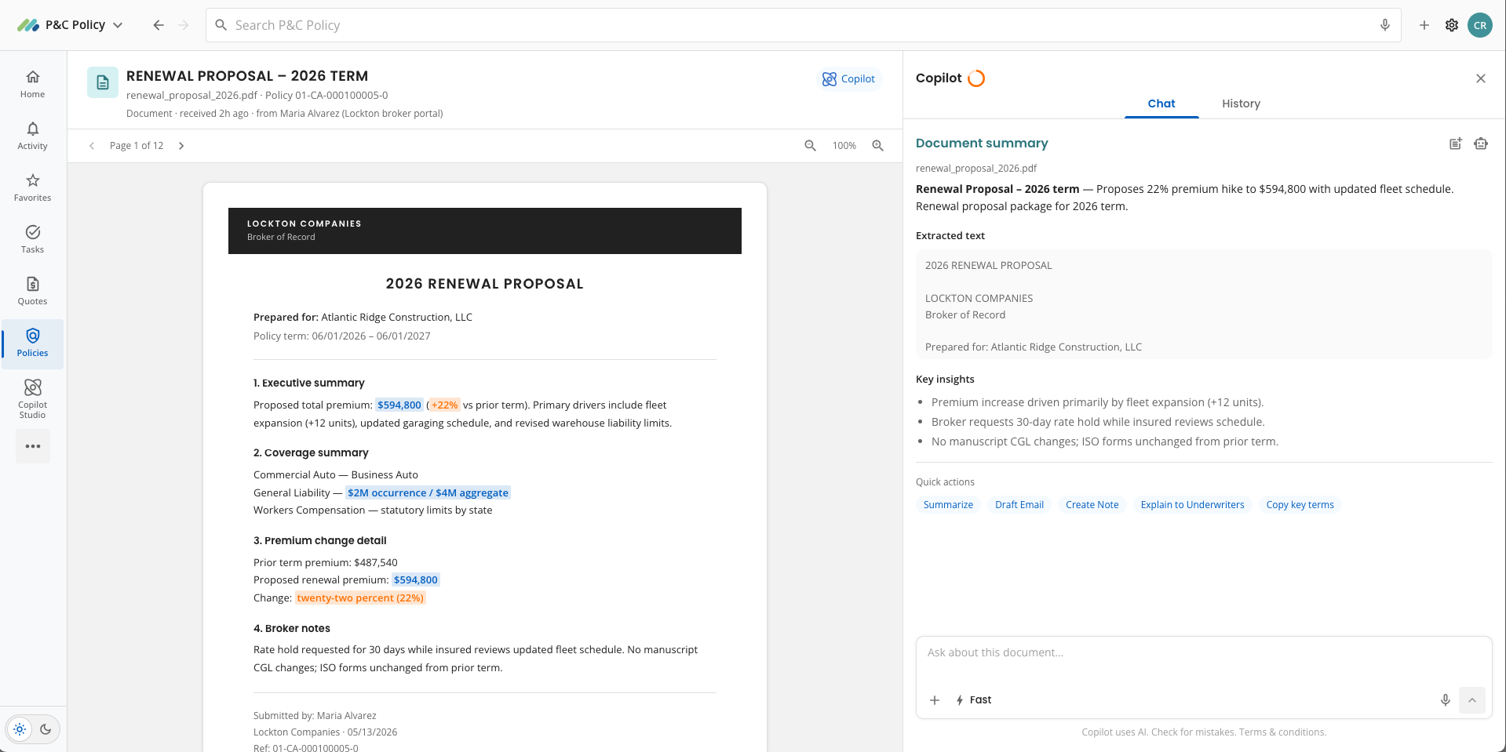Open Quotes in the left sidebar
Image resolution: width=1506 pixels, height=752 pixels.
32,291
